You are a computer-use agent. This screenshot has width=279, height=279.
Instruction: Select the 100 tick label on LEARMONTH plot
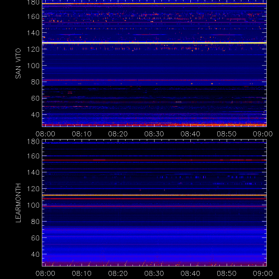point(33,205)
